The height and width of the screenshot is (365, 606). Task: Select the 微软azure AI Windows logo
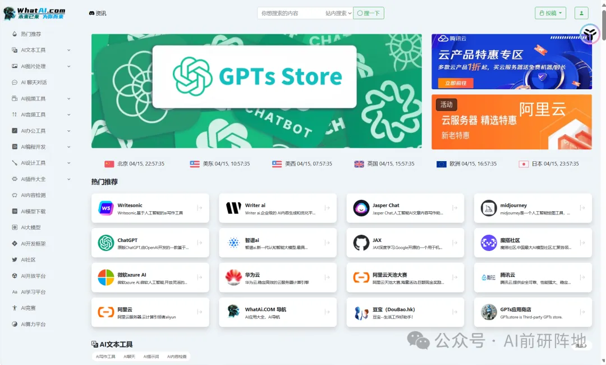(x=106, y=277)
